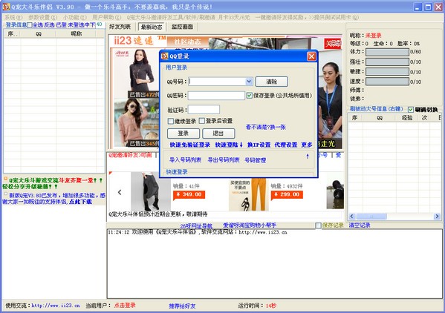Click 看不清楚?换一张 link
The width and height of the screenshot is (445, 313).
click(266, 127)
